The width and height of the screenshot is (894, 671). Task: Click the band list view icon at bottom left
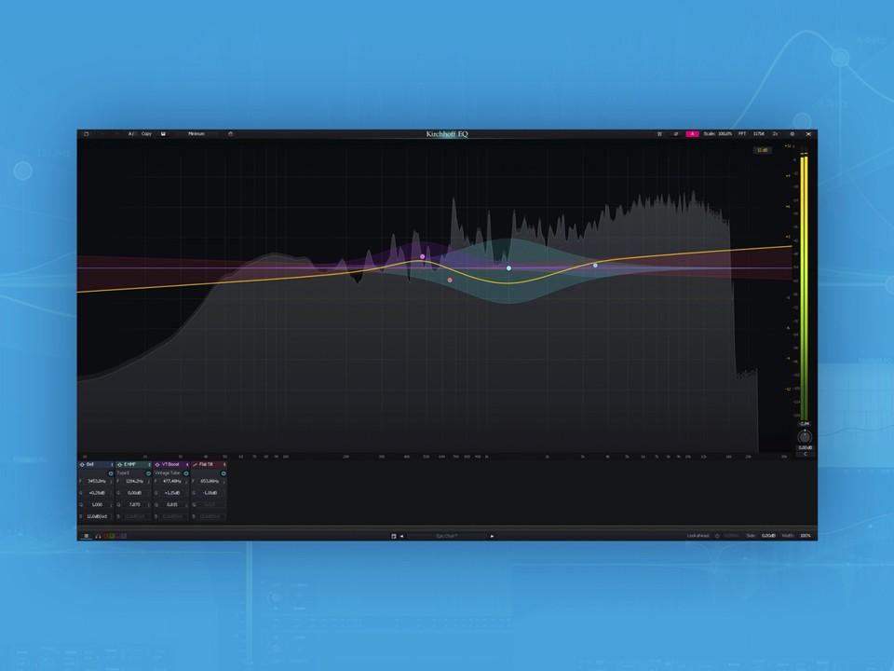point(86,536)
